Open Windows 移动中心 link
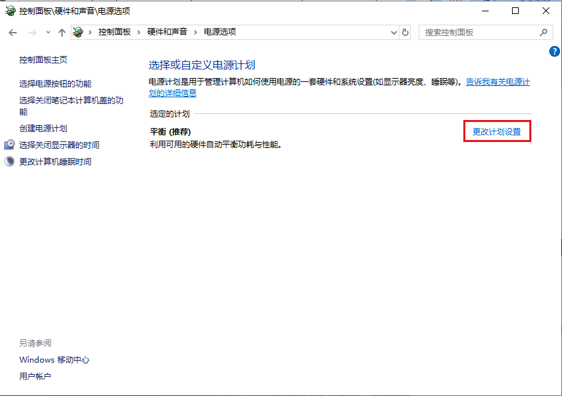 pos(54,359)
